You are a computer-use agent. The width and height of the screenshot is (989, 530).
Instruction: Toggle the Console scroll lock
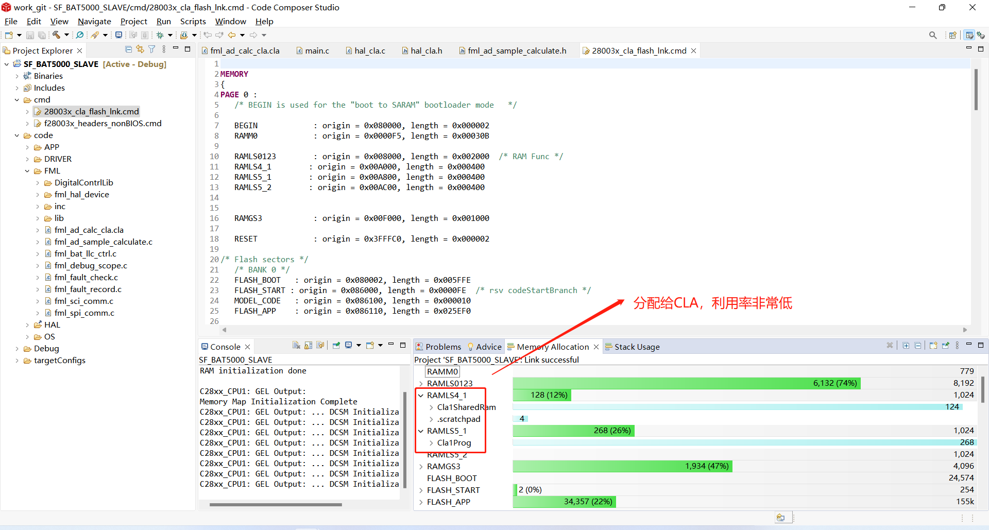pos(308,346)
